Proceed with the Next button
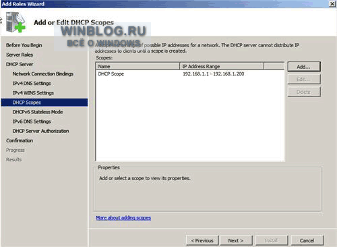This screenshot has width=337, height=247. [x=236, y=240]
